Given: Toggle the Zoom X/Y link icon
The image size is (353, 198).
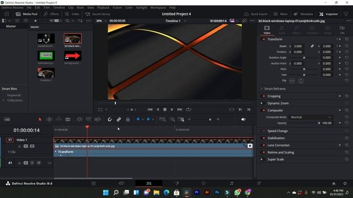Looking at the screenshot, I should click(x=312, y=46).
